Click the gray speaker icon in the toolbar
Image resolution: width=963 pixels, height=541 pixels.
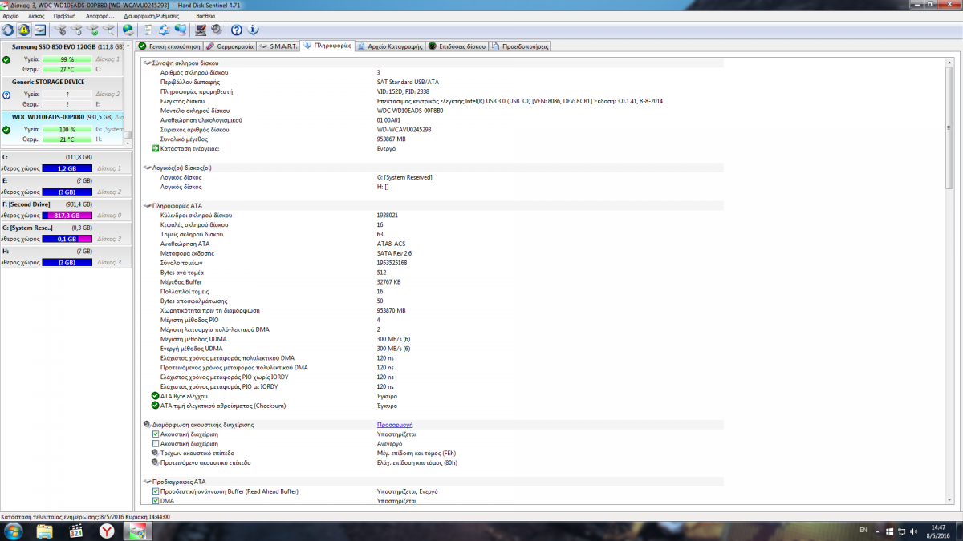[x=217, y=30]
